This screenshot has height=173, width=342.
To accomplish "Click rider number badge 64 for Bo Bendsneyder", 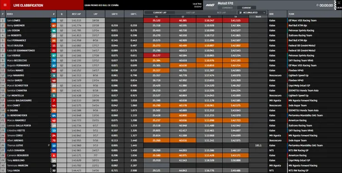I will 54,116.
